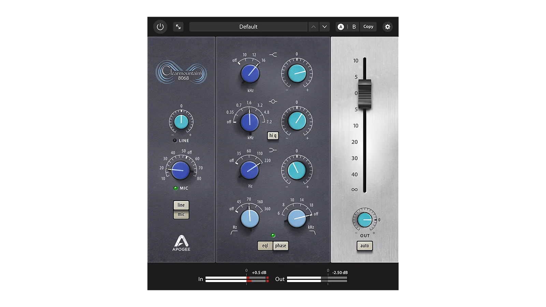Click the infinity mark on fader scale
Screen dimensions: 546x307
[355, 190]
